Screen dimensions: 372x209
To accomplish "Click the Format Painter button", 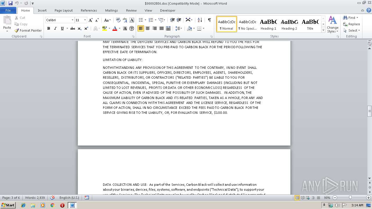I will coord(28,30).
